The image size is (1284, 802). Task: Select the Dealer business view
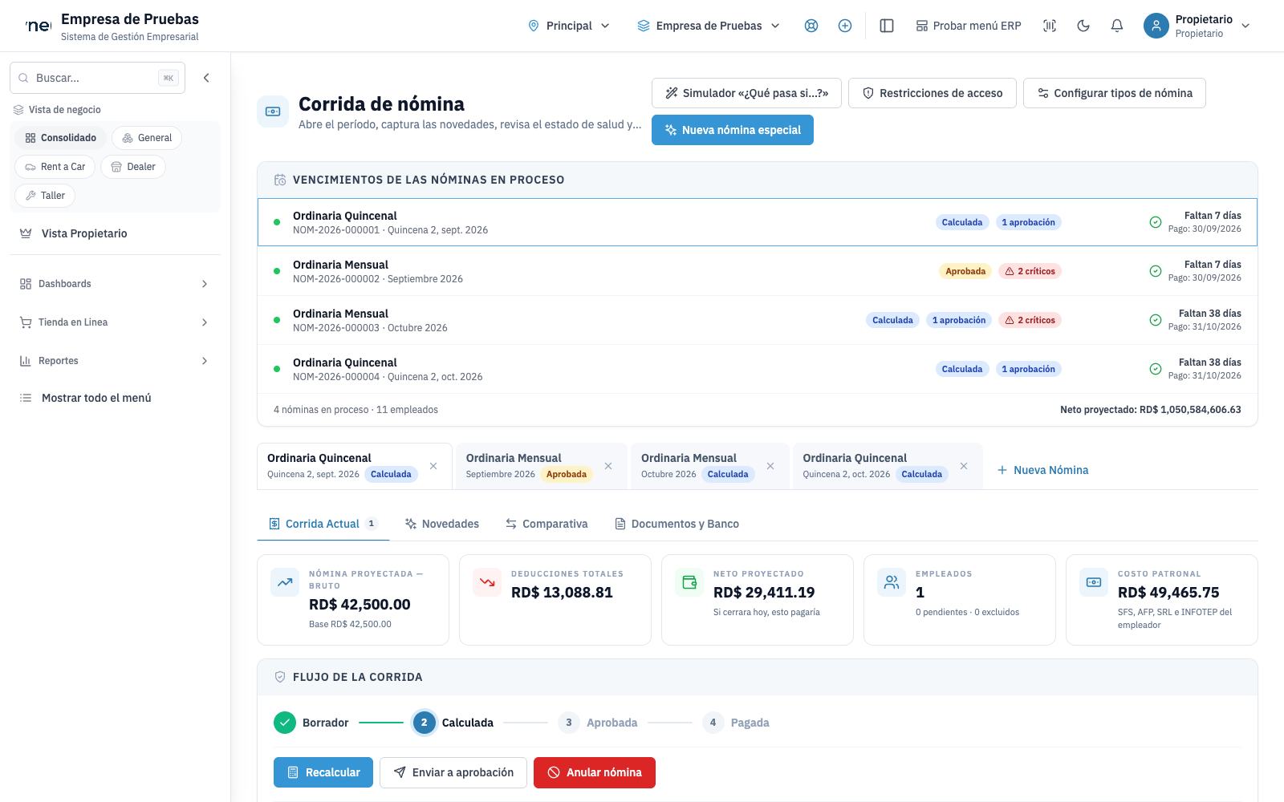pos(133,167)
